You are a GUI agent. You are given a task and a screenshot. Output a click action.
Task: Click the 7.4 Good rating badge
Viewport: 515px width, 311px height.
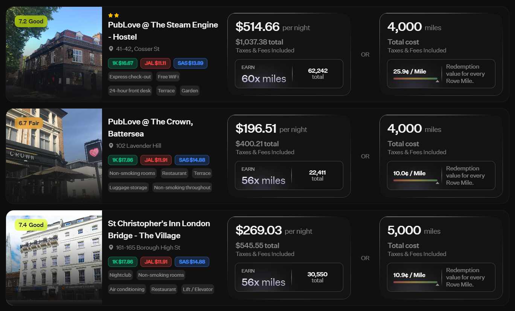31,225
